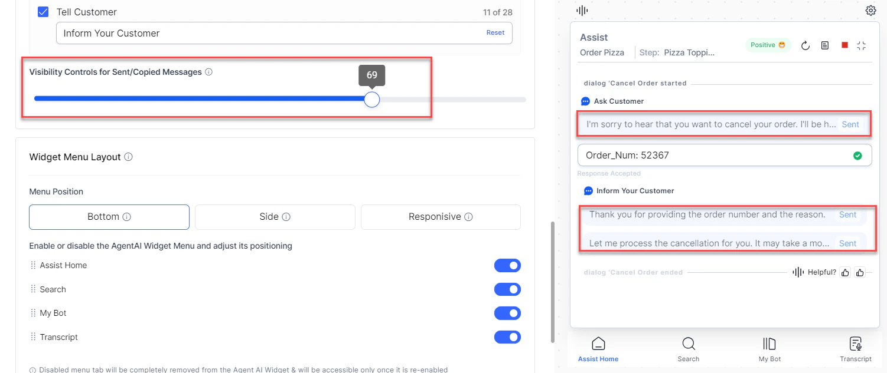Choose the Responsive menu position
Screen dimensions: 887x373
pyautogui.click(x=441, y=217)
